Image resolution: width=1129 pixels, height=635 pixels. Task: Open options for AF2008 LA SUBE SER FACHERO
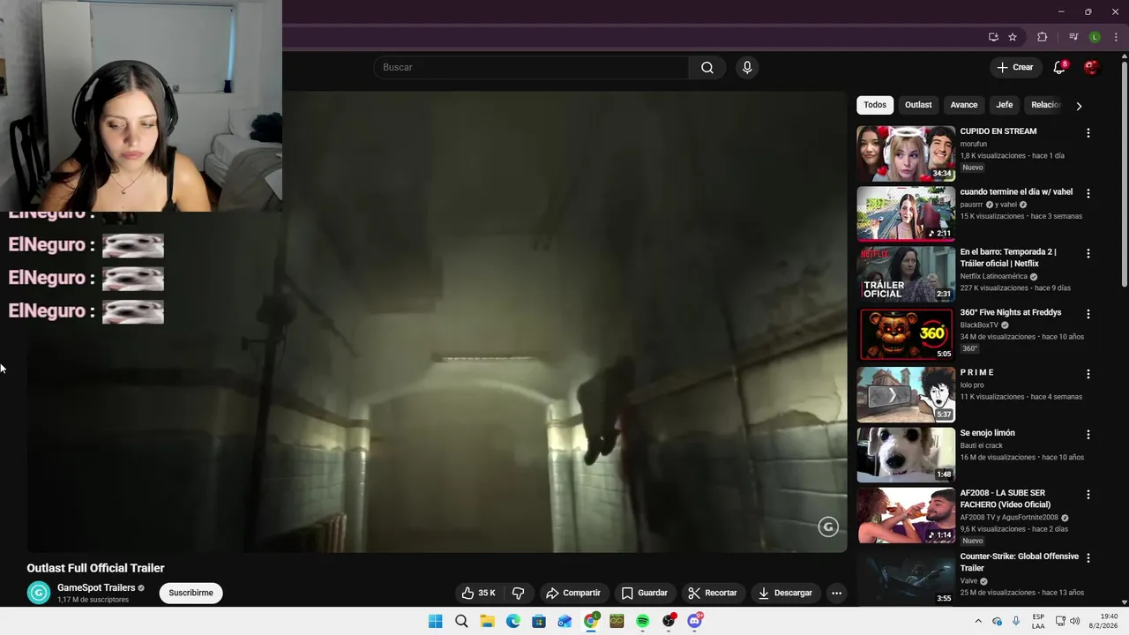tap(1088, 495)
